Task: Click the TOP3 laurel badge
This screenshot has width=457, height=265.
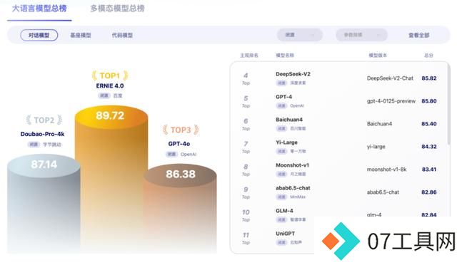Action: coord(181,130)
